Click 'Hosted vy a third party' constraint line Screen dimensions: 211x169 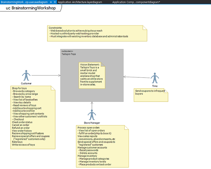coord(74,33)
